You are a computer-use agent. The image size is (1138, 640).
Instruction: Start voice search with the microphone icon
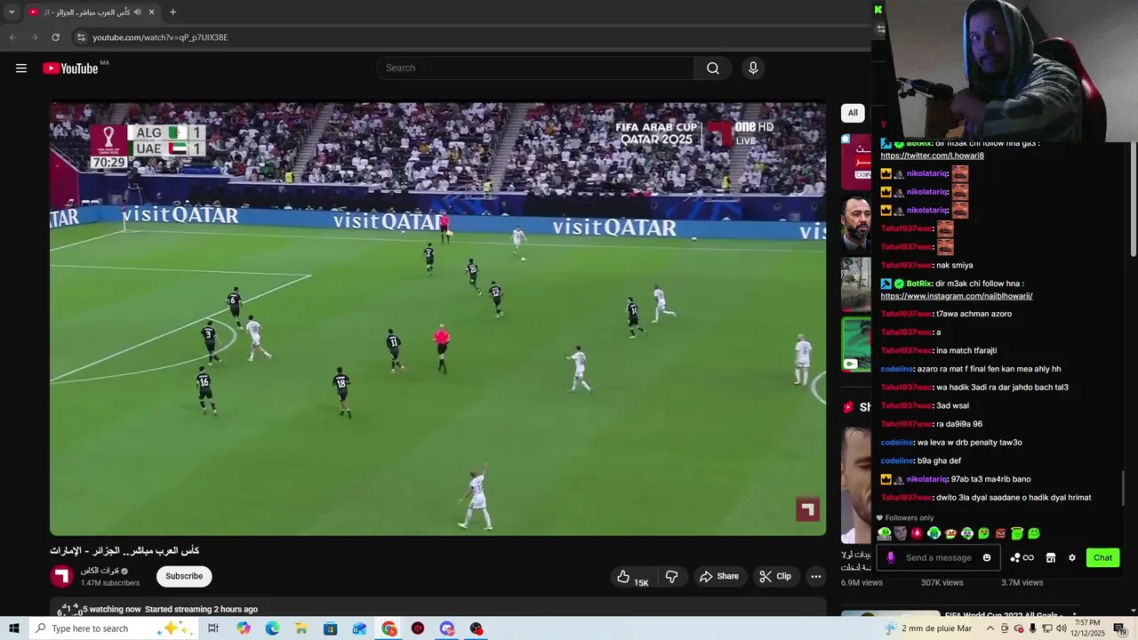pos(753,68)
